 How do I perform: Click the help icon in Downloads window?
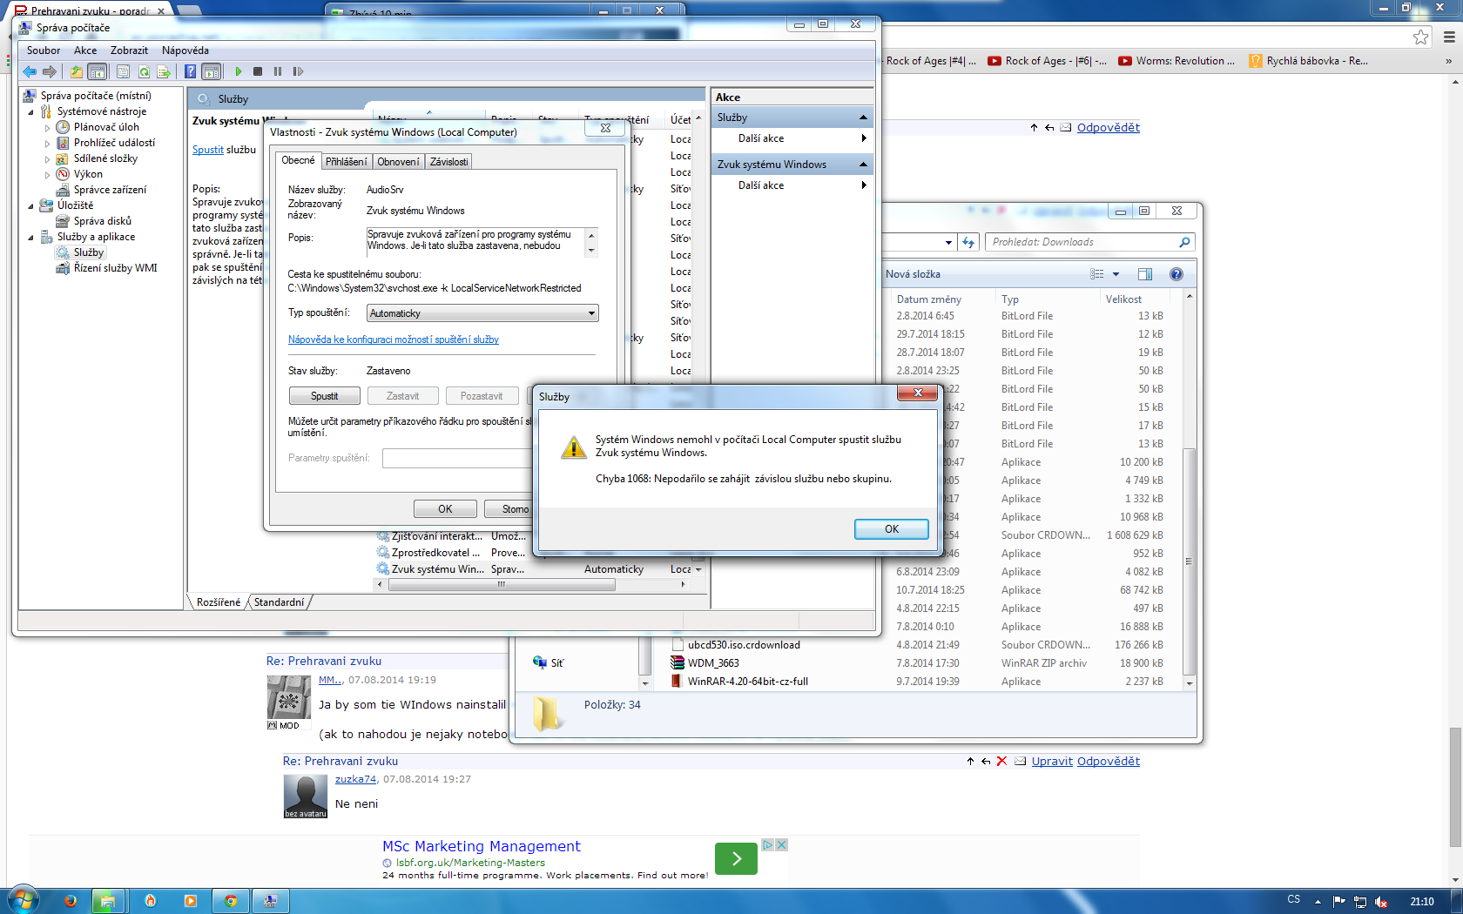tap(1176, 274)
